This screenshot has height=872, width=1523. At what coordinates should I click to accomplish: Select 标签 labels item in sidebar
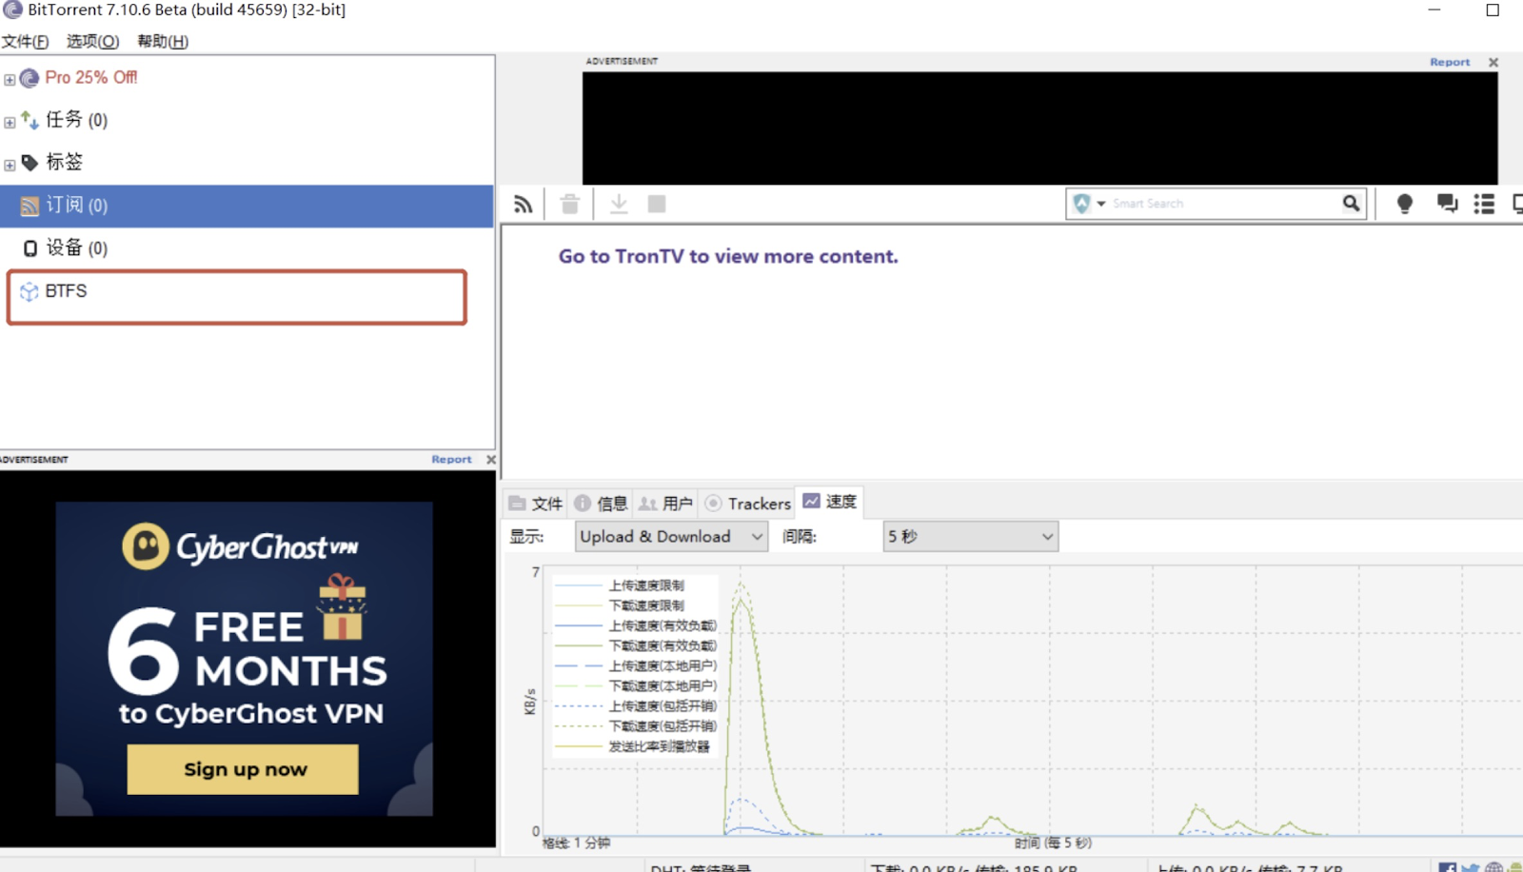click(65, 162)
